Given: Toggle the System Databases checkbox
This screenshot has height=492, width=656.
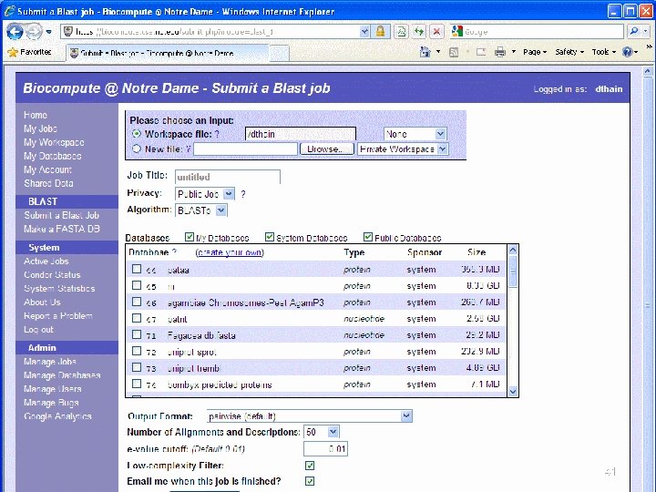Looking at the screenshot, I should (x=270, y=237).
